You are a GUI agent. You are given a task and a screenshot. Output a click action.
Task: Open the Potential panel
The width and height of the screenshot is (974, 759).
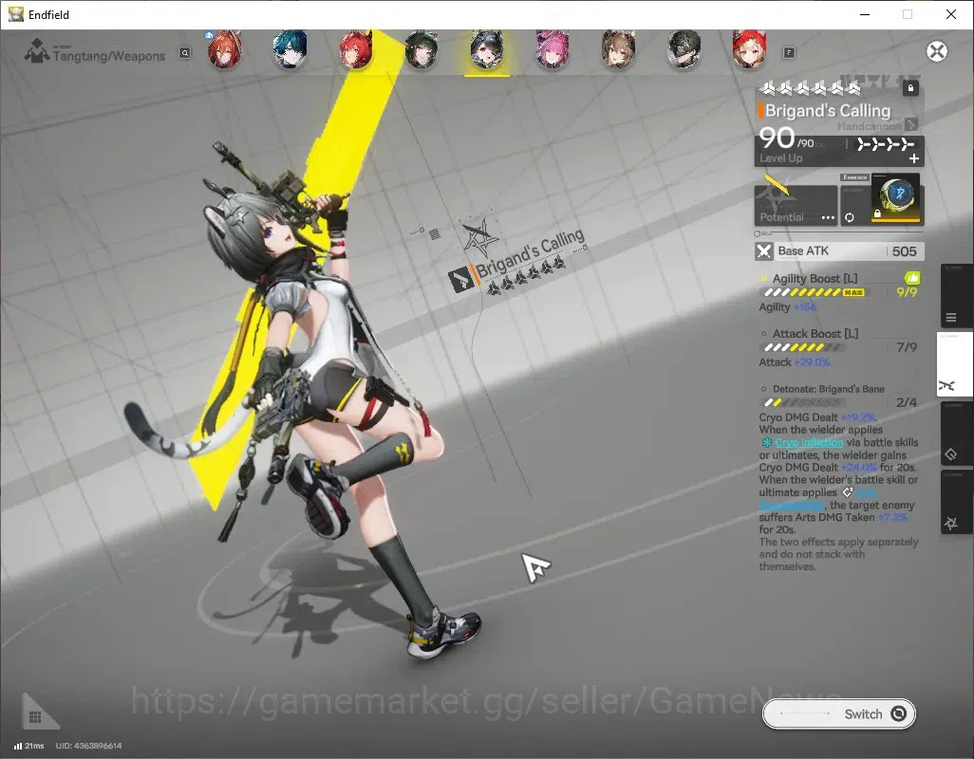pyautogui.click(x=796, y=206)
